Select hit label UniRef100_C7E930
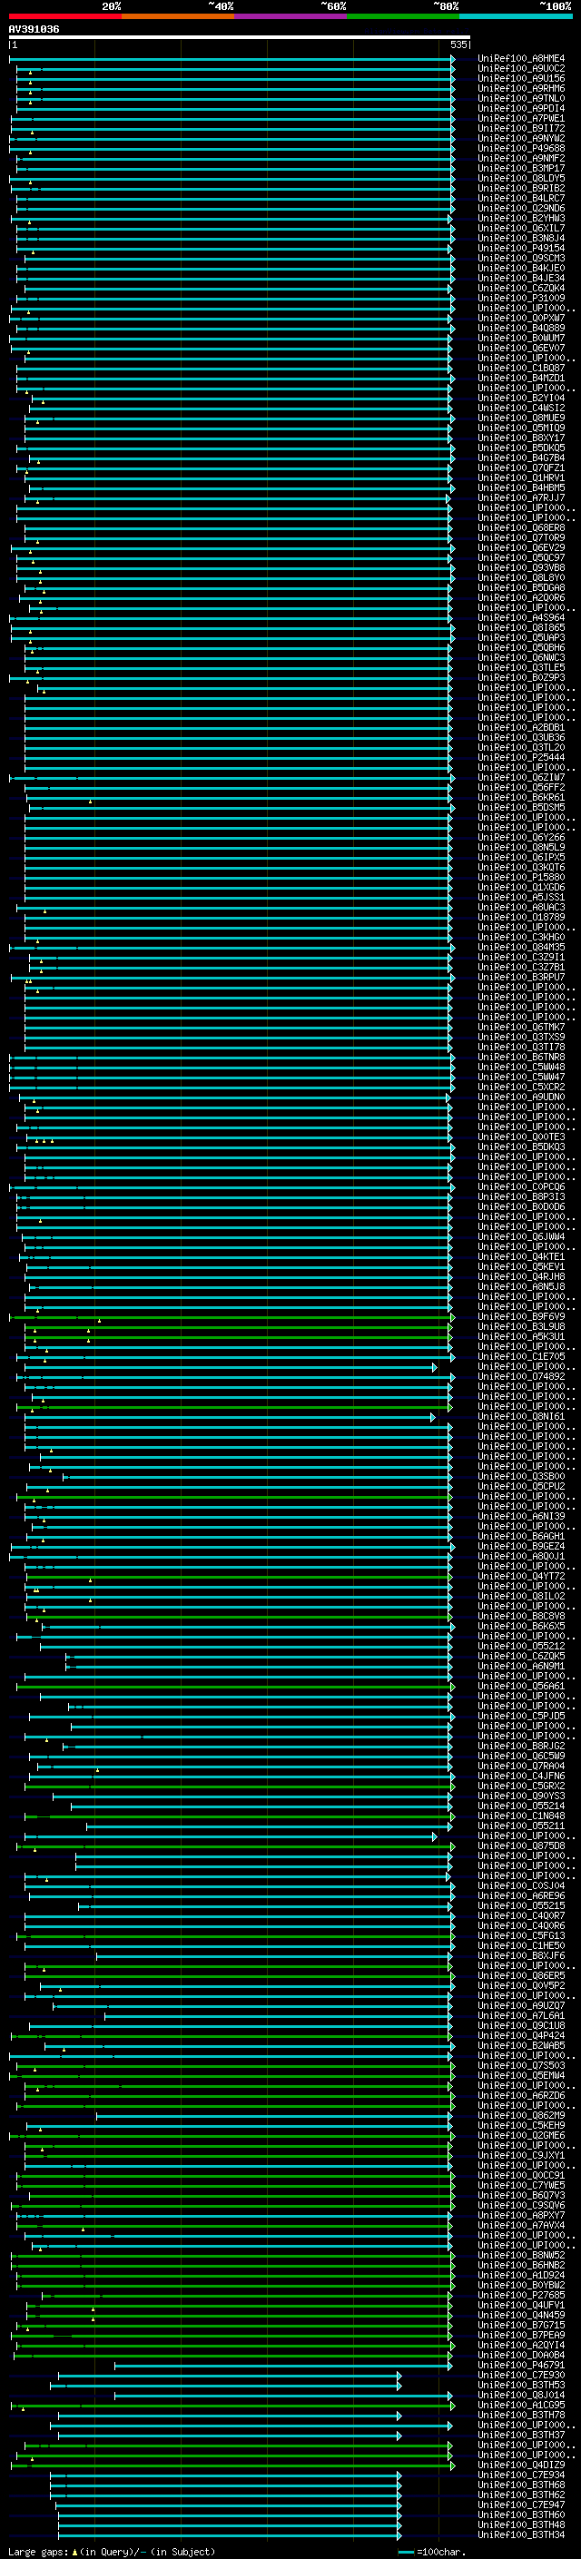This screenshot has height=2559, width=581. pyautogui.click(x=521, y=2374)
